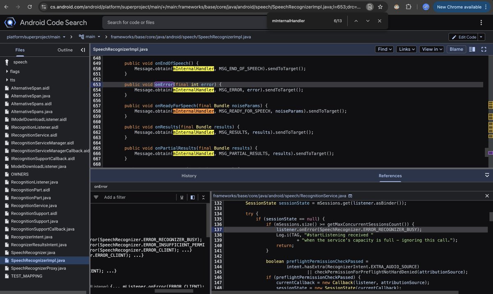Collapse the bottom references panel
Screen dimensions: 493x294
(487, 175)
